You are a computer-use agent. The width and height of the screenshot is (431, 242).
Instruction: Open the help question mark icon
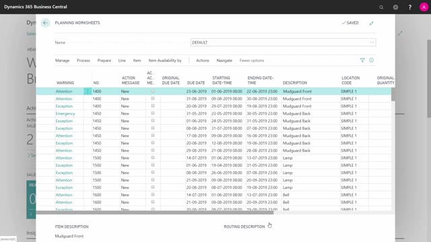click(x=410, y=7)
